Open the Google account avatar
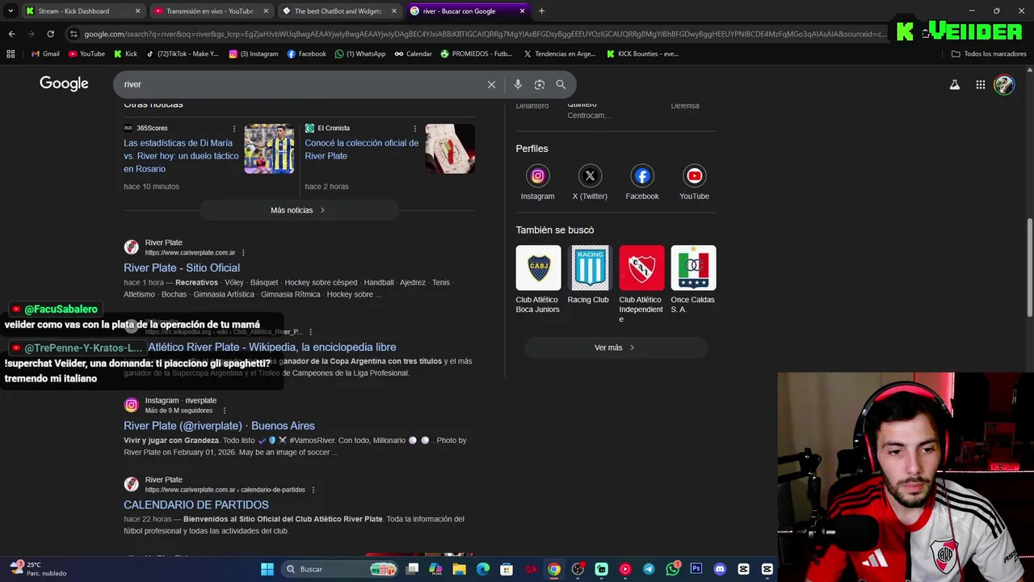 (x=1004, y=84)
